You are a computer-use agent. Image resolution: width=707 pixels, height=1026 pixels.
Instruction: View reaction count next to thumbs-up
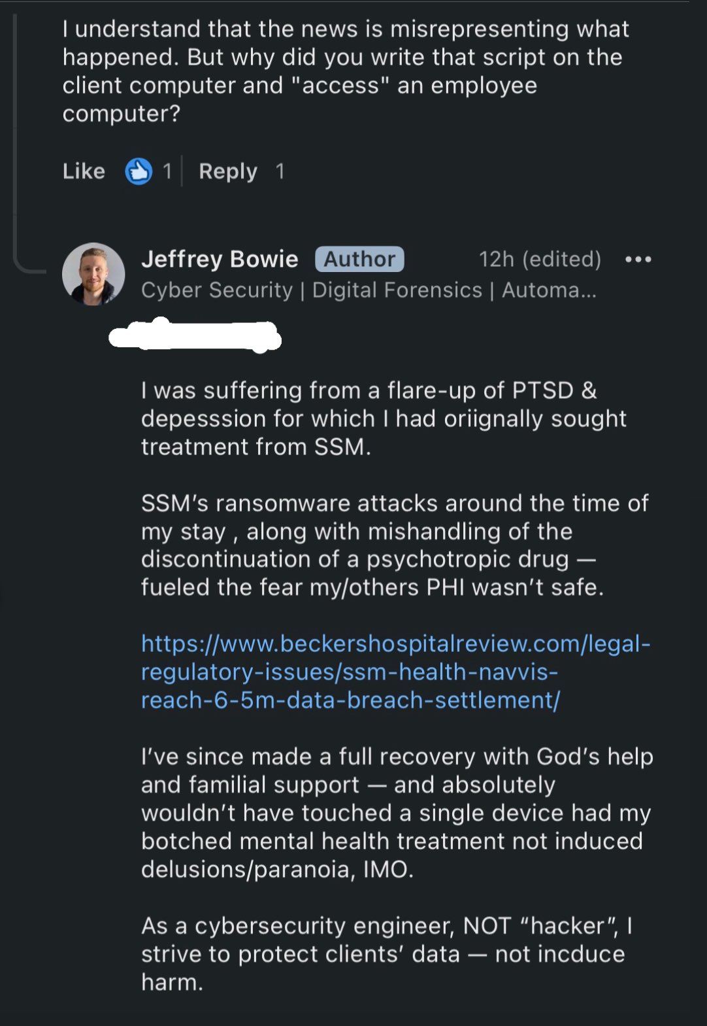pos(167,171)
